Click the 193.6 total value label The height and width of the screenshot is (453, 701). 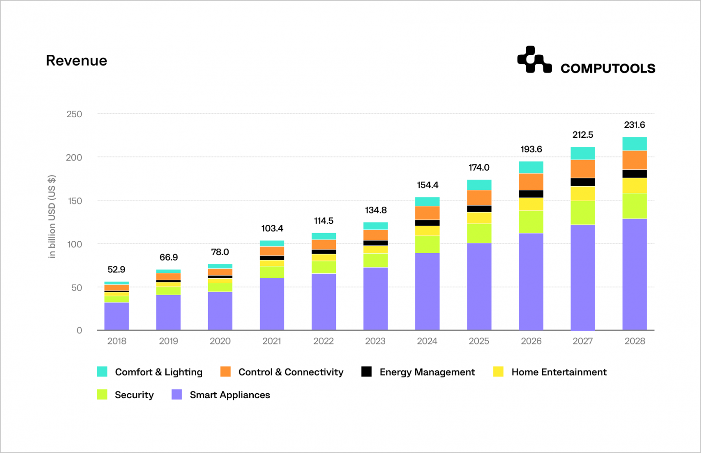(531, 149)
